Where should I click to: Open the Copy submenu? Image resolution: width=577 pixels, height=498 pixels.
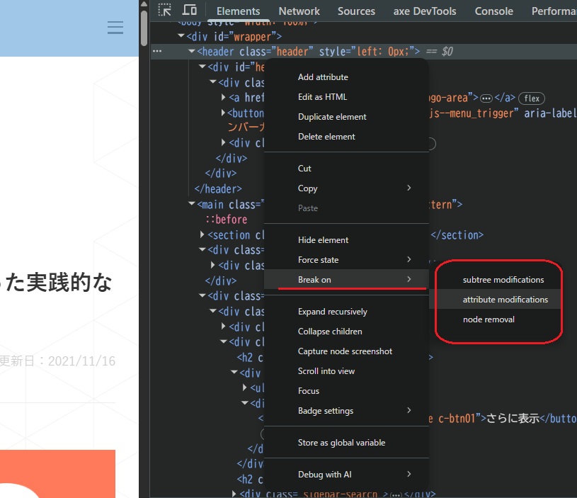(x=346, y=188)
